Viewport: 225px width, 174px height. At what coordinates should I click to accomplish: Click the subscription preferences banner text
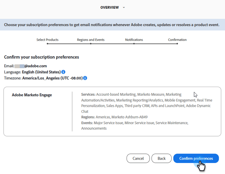pyautogui.click(x=112, y=25)
